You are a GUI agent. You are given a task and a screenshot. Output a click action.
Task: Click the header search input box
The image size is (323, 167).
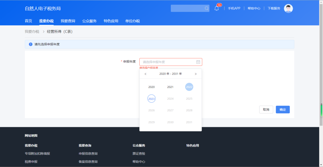coord(187,8)
